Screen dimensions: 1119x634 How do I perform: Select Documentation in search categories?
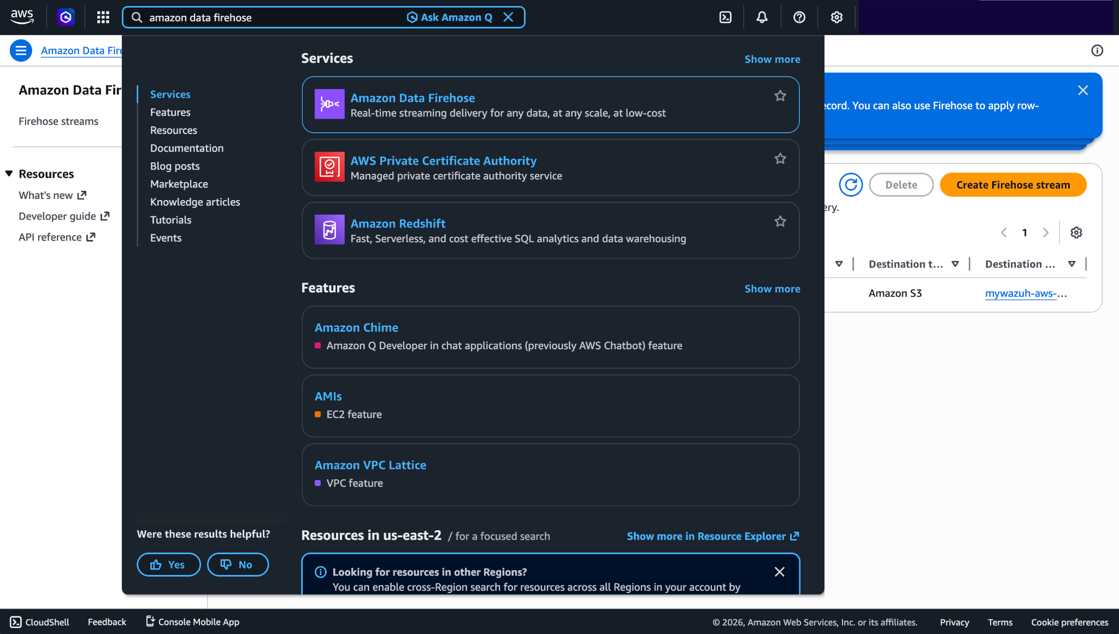[x=187, y=148]
